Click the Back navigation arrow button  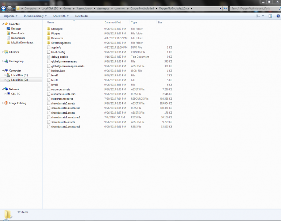(4, 8)
